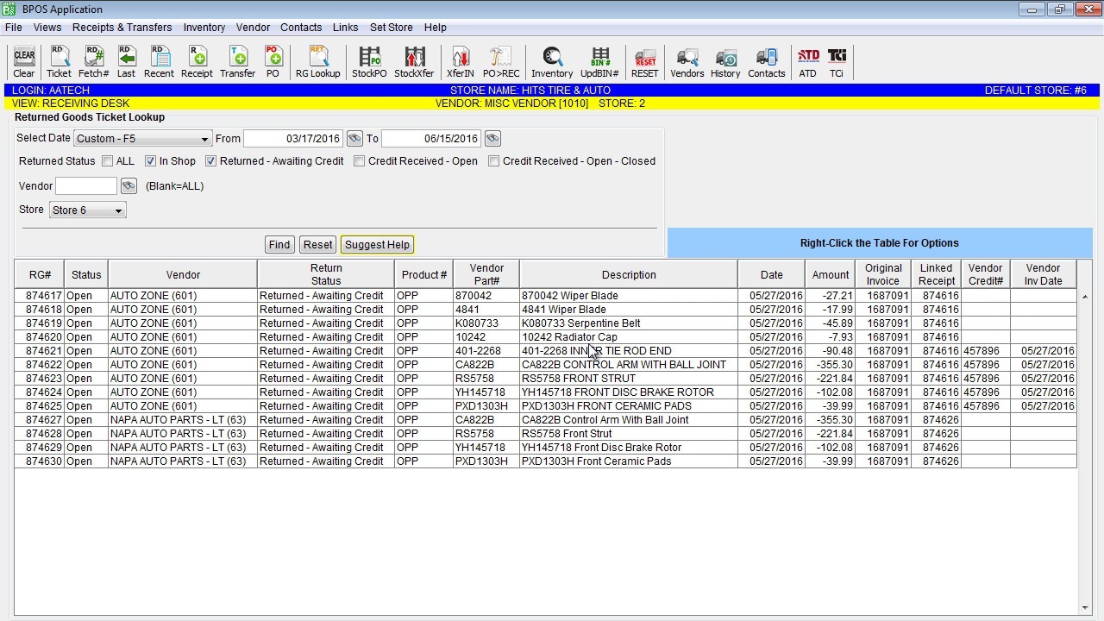Click the table scrollbar up arrow
The width and height of the screenshot is (1104, 621).
pos(1084,297)
